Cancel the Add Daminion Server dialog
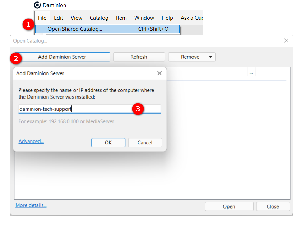Image resolution: width=301 pixels, height=225 pixels. coord(145,142)
